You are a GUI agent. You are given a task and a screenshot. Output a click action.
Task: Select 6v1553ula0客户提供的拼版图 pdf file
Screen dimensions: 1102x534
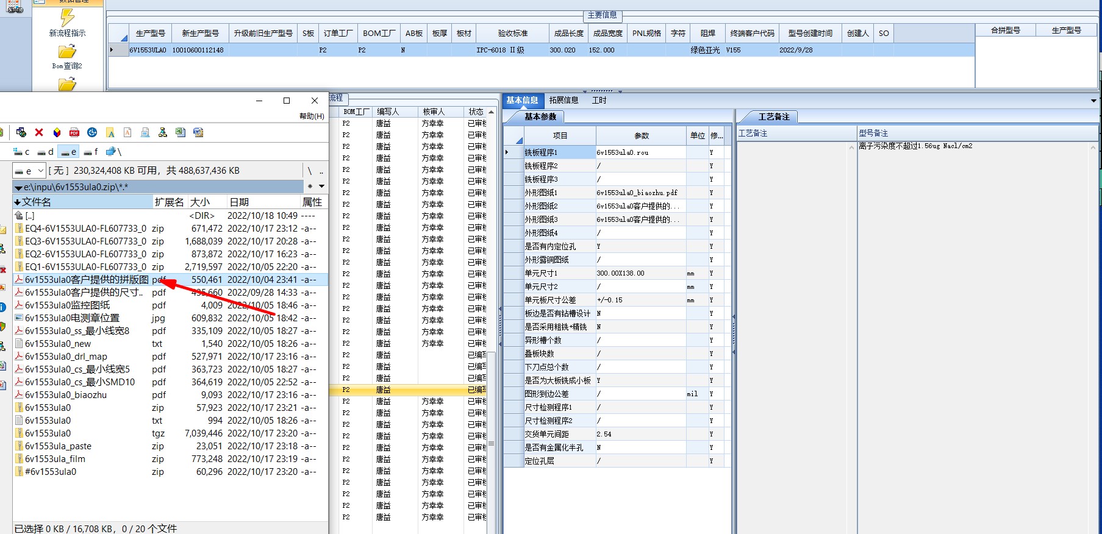pyautogui.click(x=87, y=280)
